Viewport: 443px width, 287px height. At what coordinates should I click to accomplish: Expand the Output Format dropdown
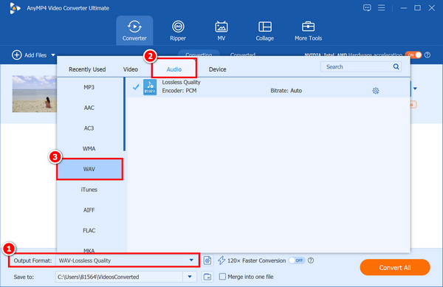[x=191, y=260]
